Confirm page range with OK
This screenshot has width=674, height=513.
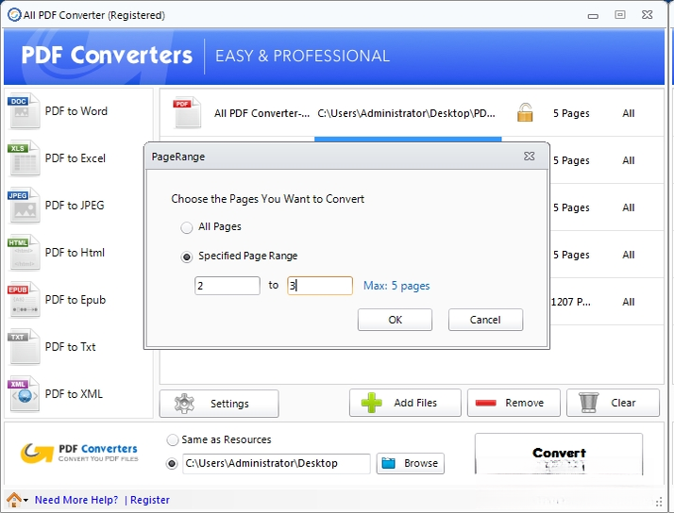395,320
